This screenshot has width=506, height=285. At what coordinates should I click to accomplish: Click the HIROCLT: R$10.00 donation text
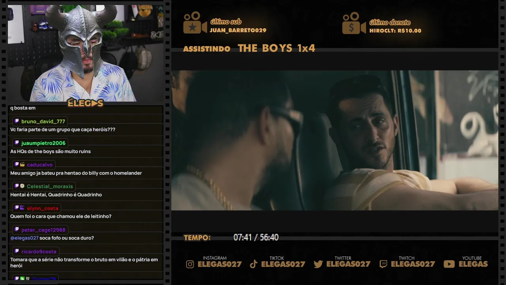395,31
